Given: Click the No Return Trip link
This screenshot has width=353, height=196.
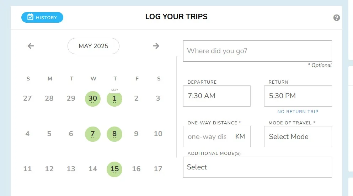Looking at the screenshot, I should click(298, 112).
